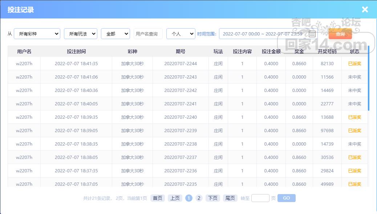377x214 pixels.
Task: Open the 所有玩法 dropdown
Action: click(x=80, y=34)
